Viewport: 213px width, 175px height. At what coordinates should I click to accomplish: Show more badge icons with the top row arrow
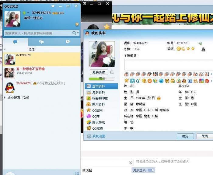(x=211, y=74)
